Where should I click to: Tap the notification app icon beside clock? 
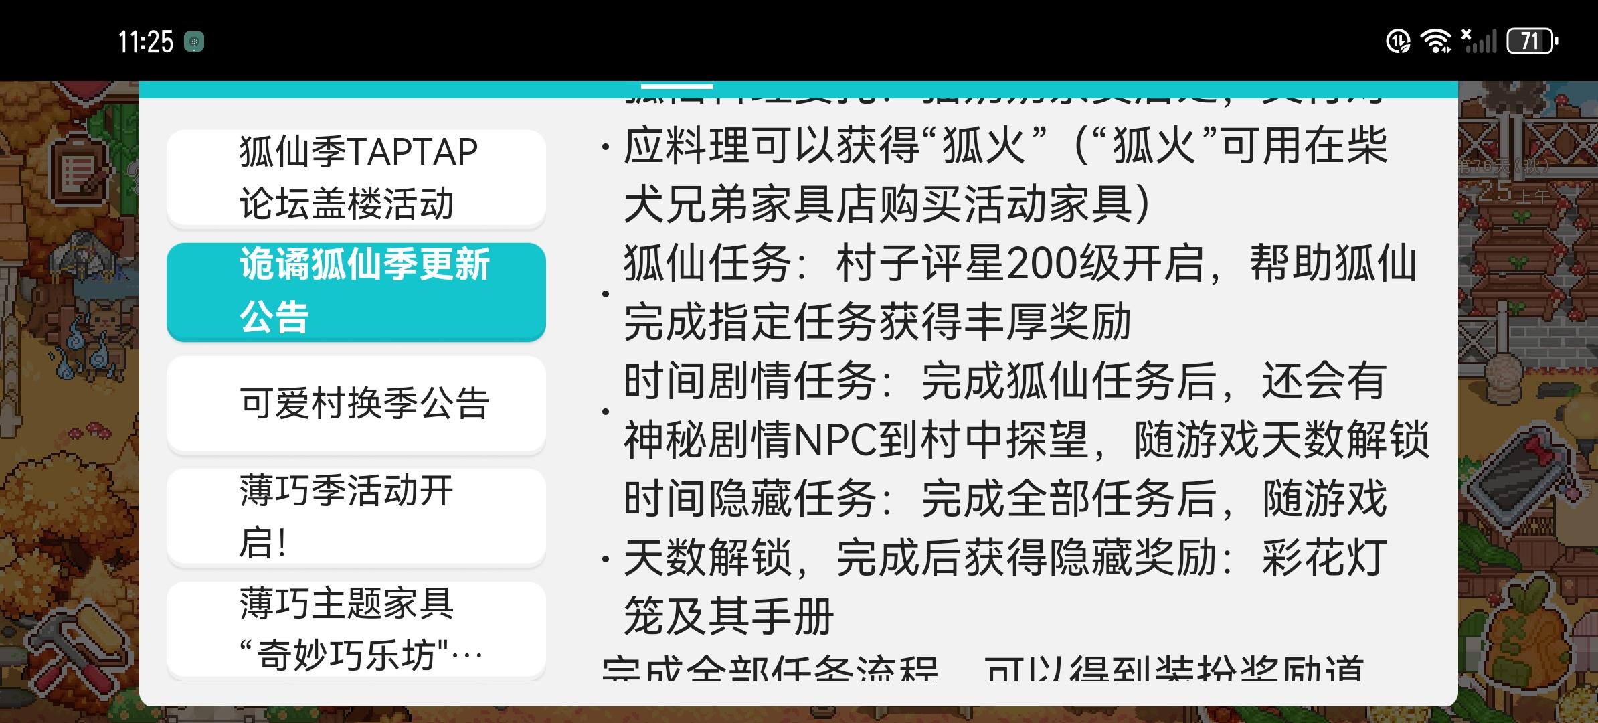pos(194,42)
